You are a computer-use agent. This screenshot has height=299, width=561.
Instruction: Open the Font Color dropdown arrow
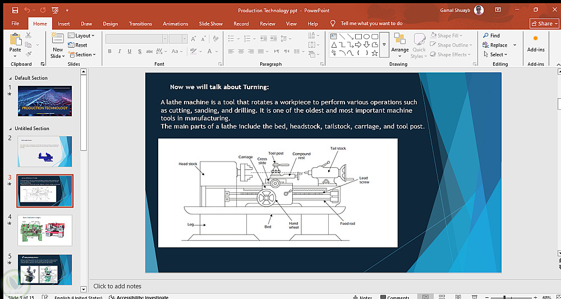(217, 52)
